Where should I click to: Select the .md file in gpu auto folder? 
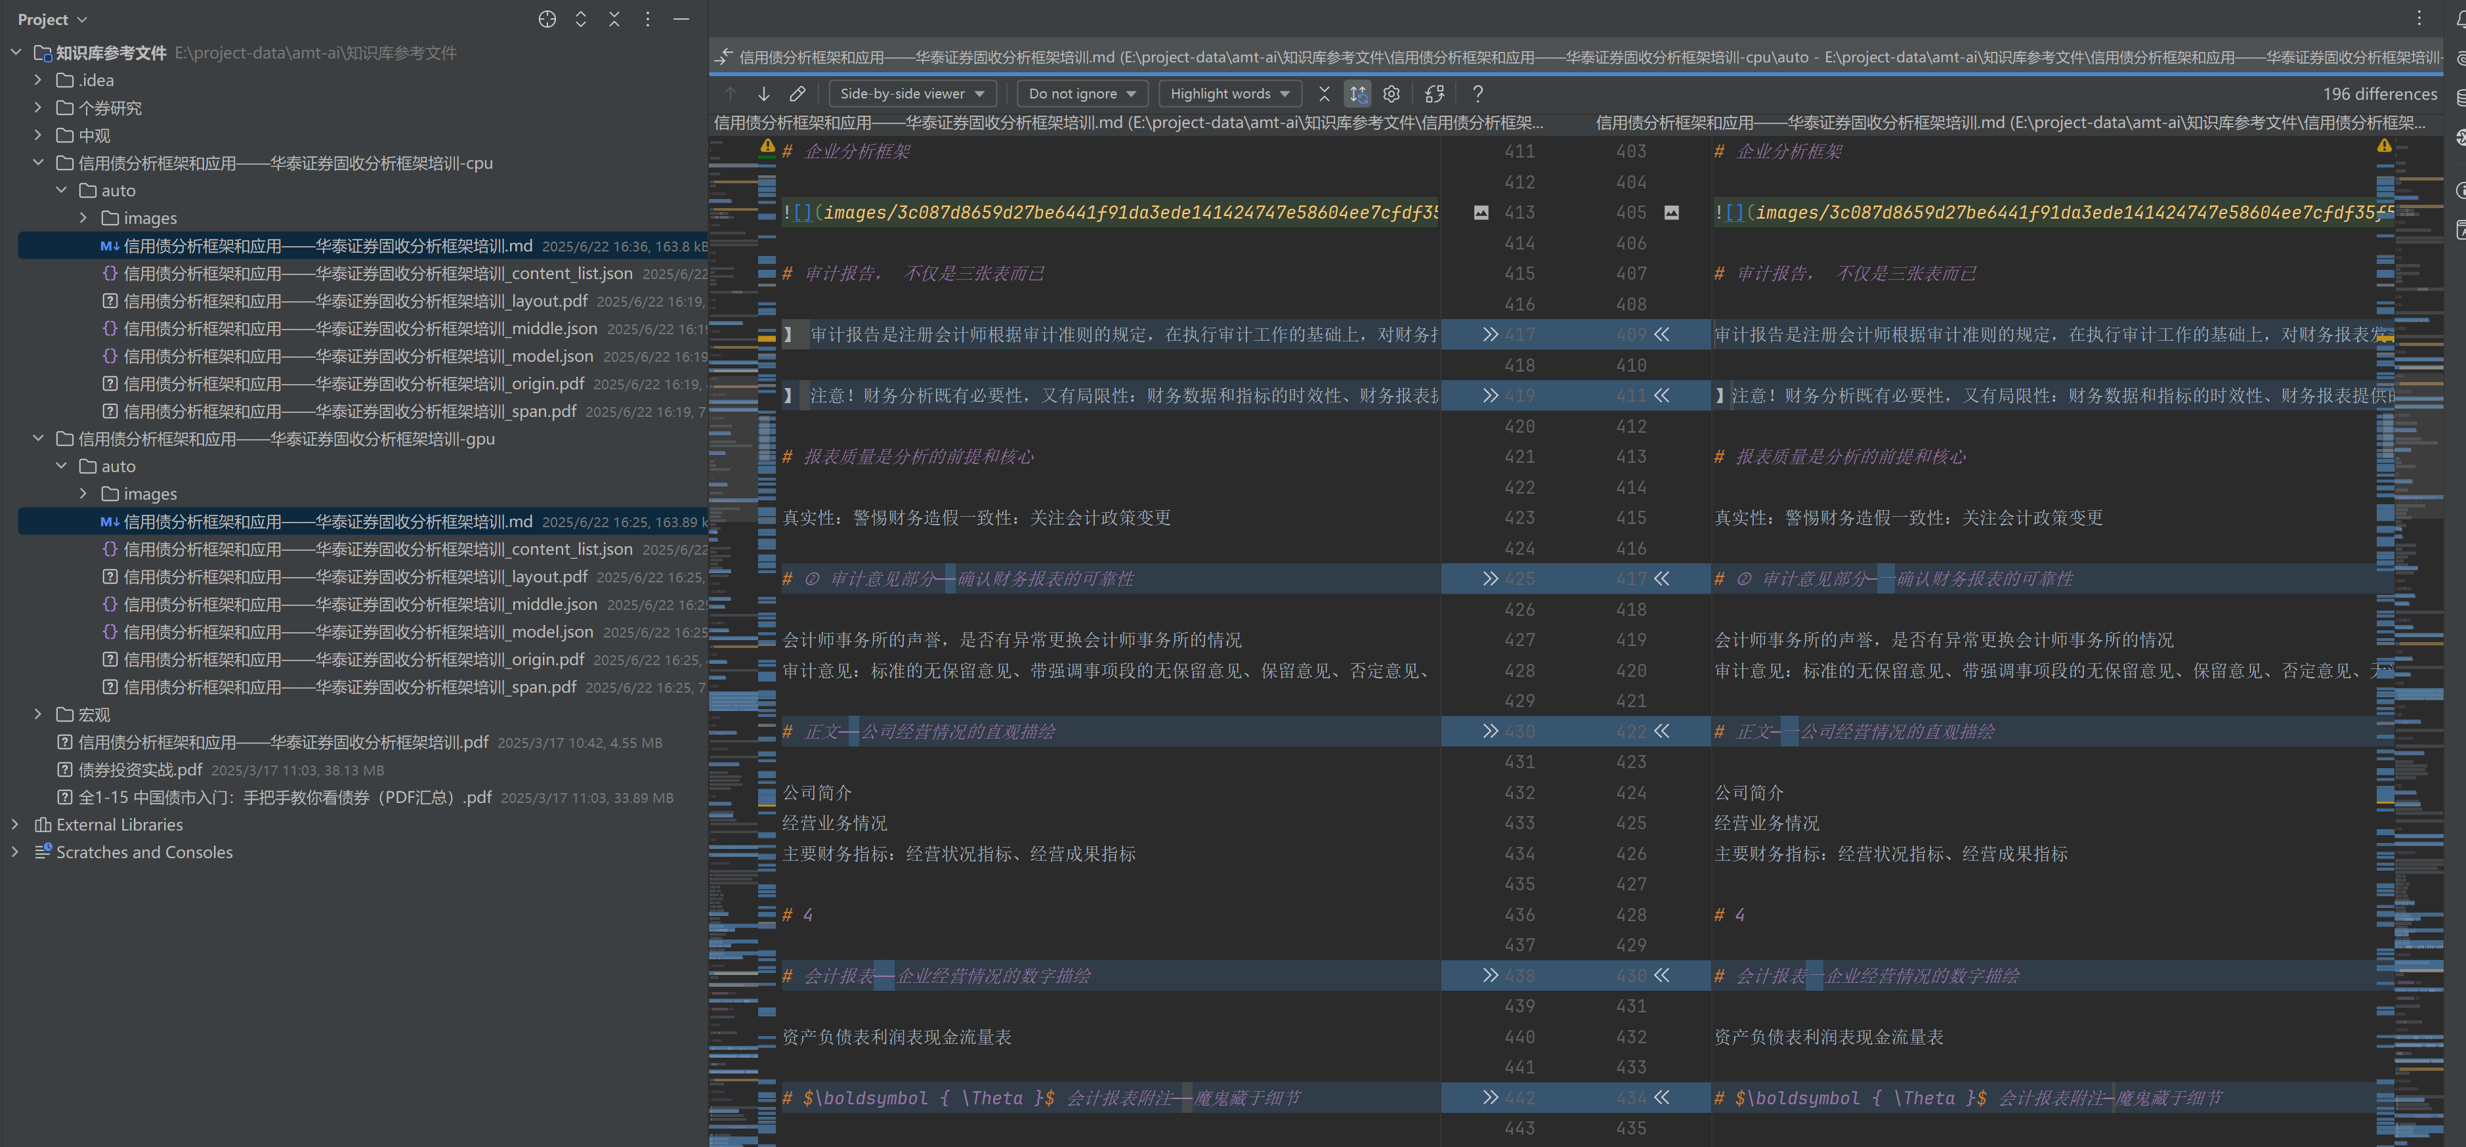click(x=363, y=522)
